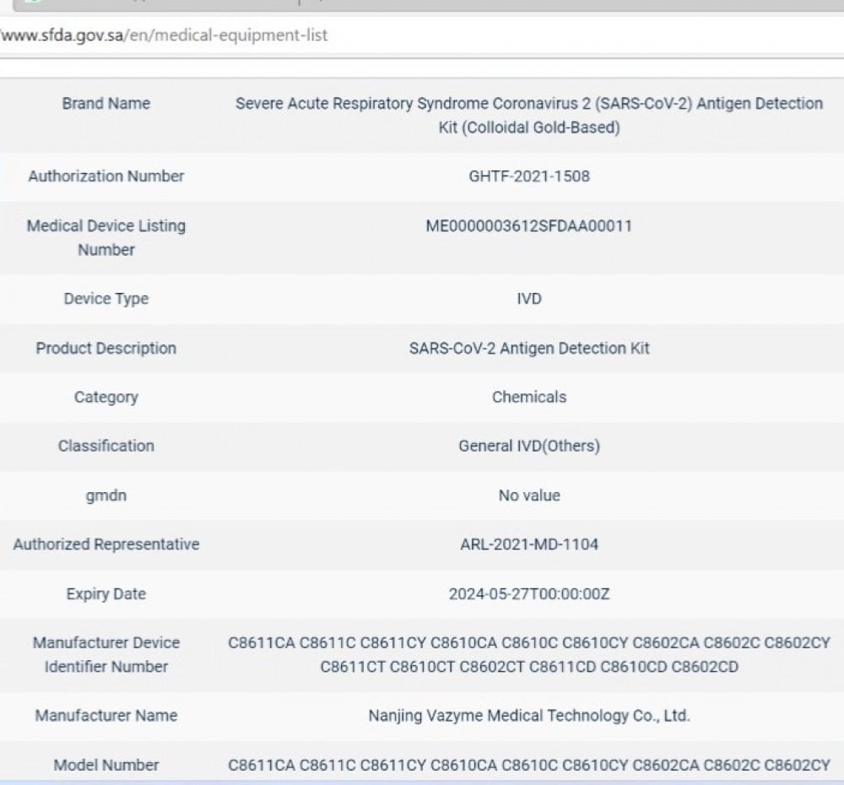Click the Product Description value text

coord(528,349)
